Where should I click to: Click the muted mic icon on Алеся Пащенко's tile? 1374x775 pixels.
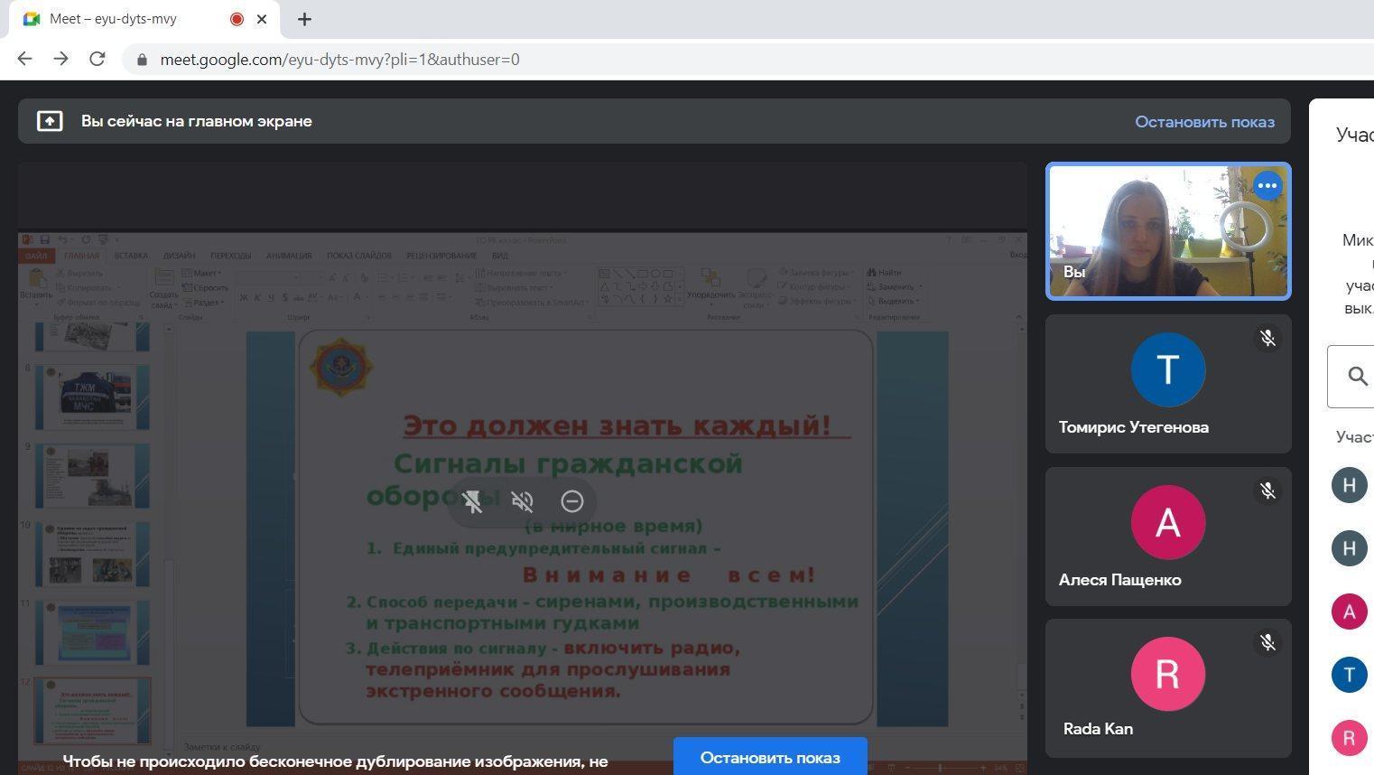[1267, 490]
